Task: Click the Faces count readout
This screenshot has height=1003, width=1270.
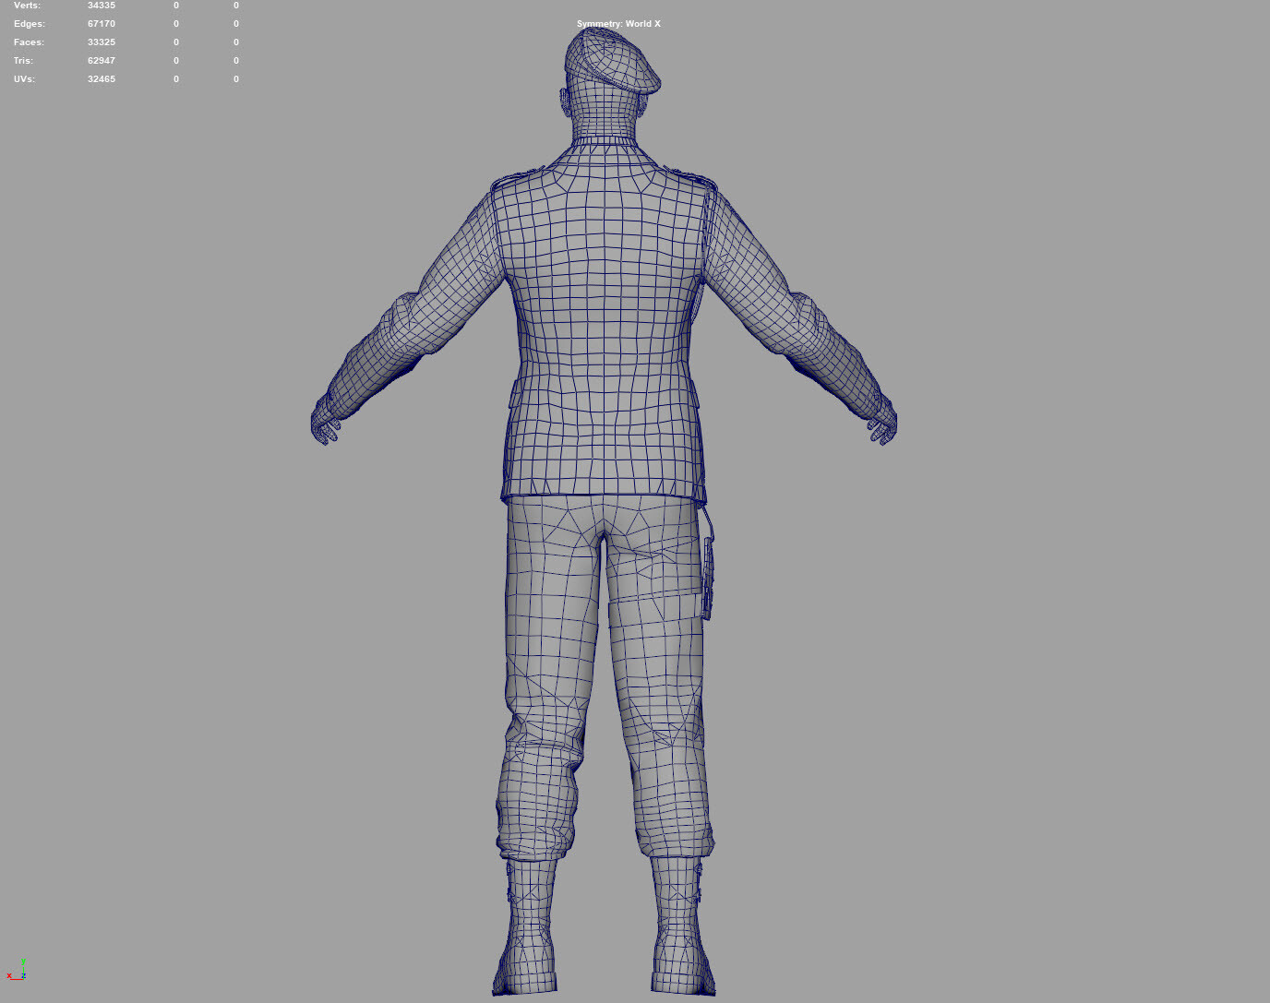Action: tap(102, 42)
